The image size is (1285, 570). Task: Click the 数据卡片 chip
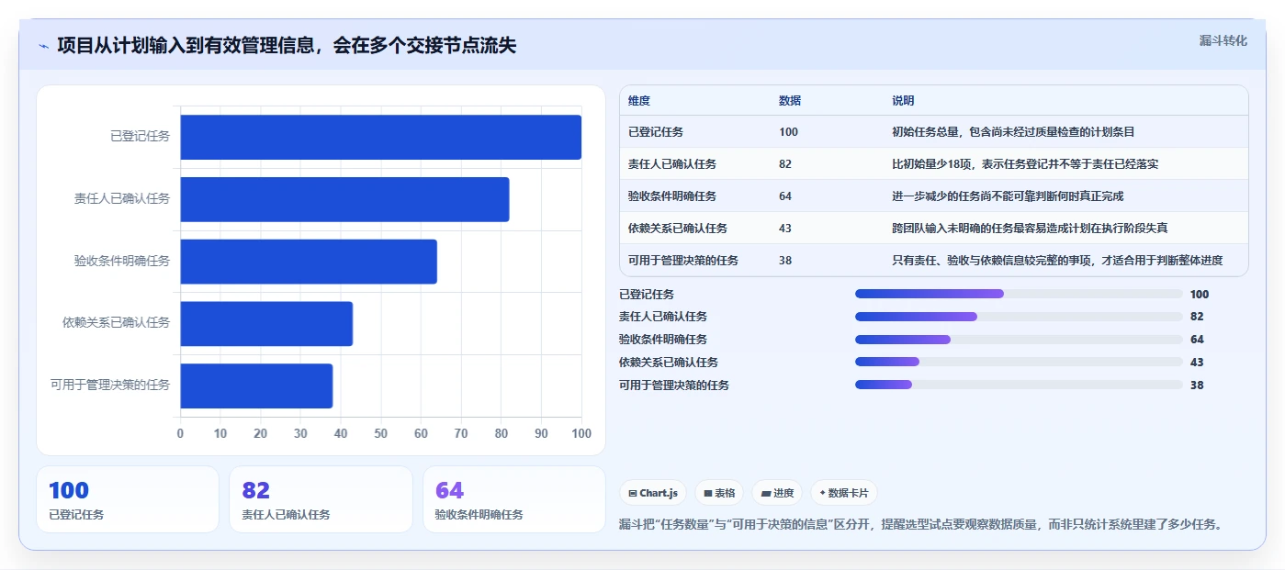pos(843,493)
